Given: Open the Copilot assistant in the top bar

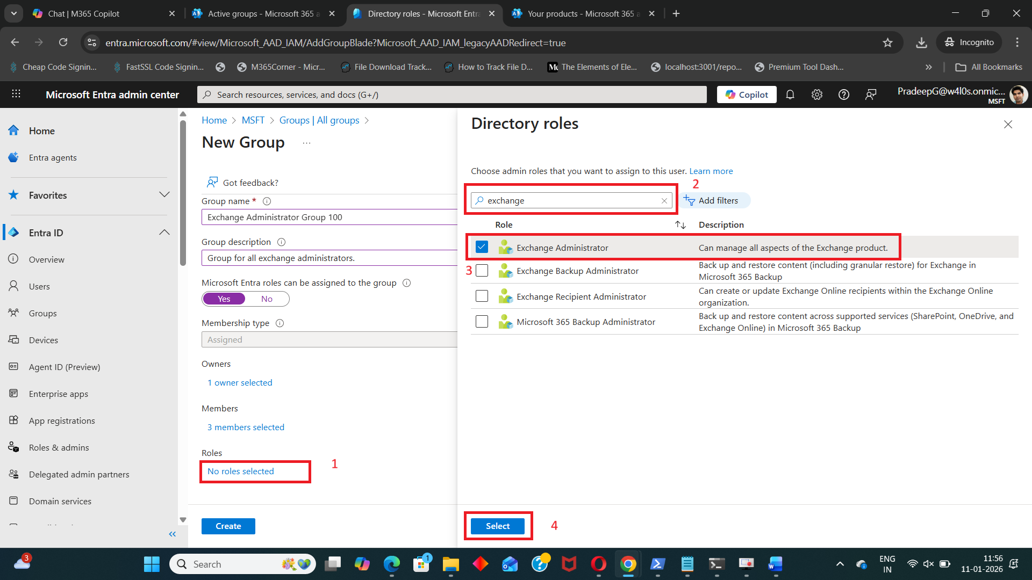Looking at the screenshot, I should pos(746,95).
